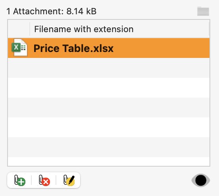Click the bottommost empty row of attachment list
This screenshot has width=219, height=196.
point(109,161)
